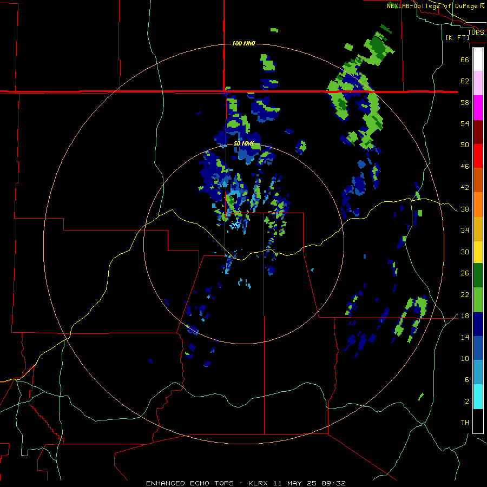The height and width of the screenshot is (487, 487).
Task: Select the light pink legend swatch
Action: point(478,83)
